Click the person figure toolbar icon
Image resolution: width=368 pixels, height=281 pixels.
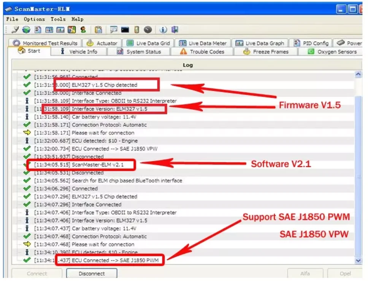pyautogui.click(x=83, y=30)
